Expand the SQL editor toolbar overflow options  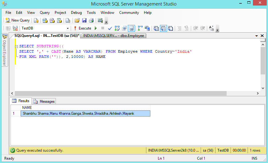tap(217, 28)
